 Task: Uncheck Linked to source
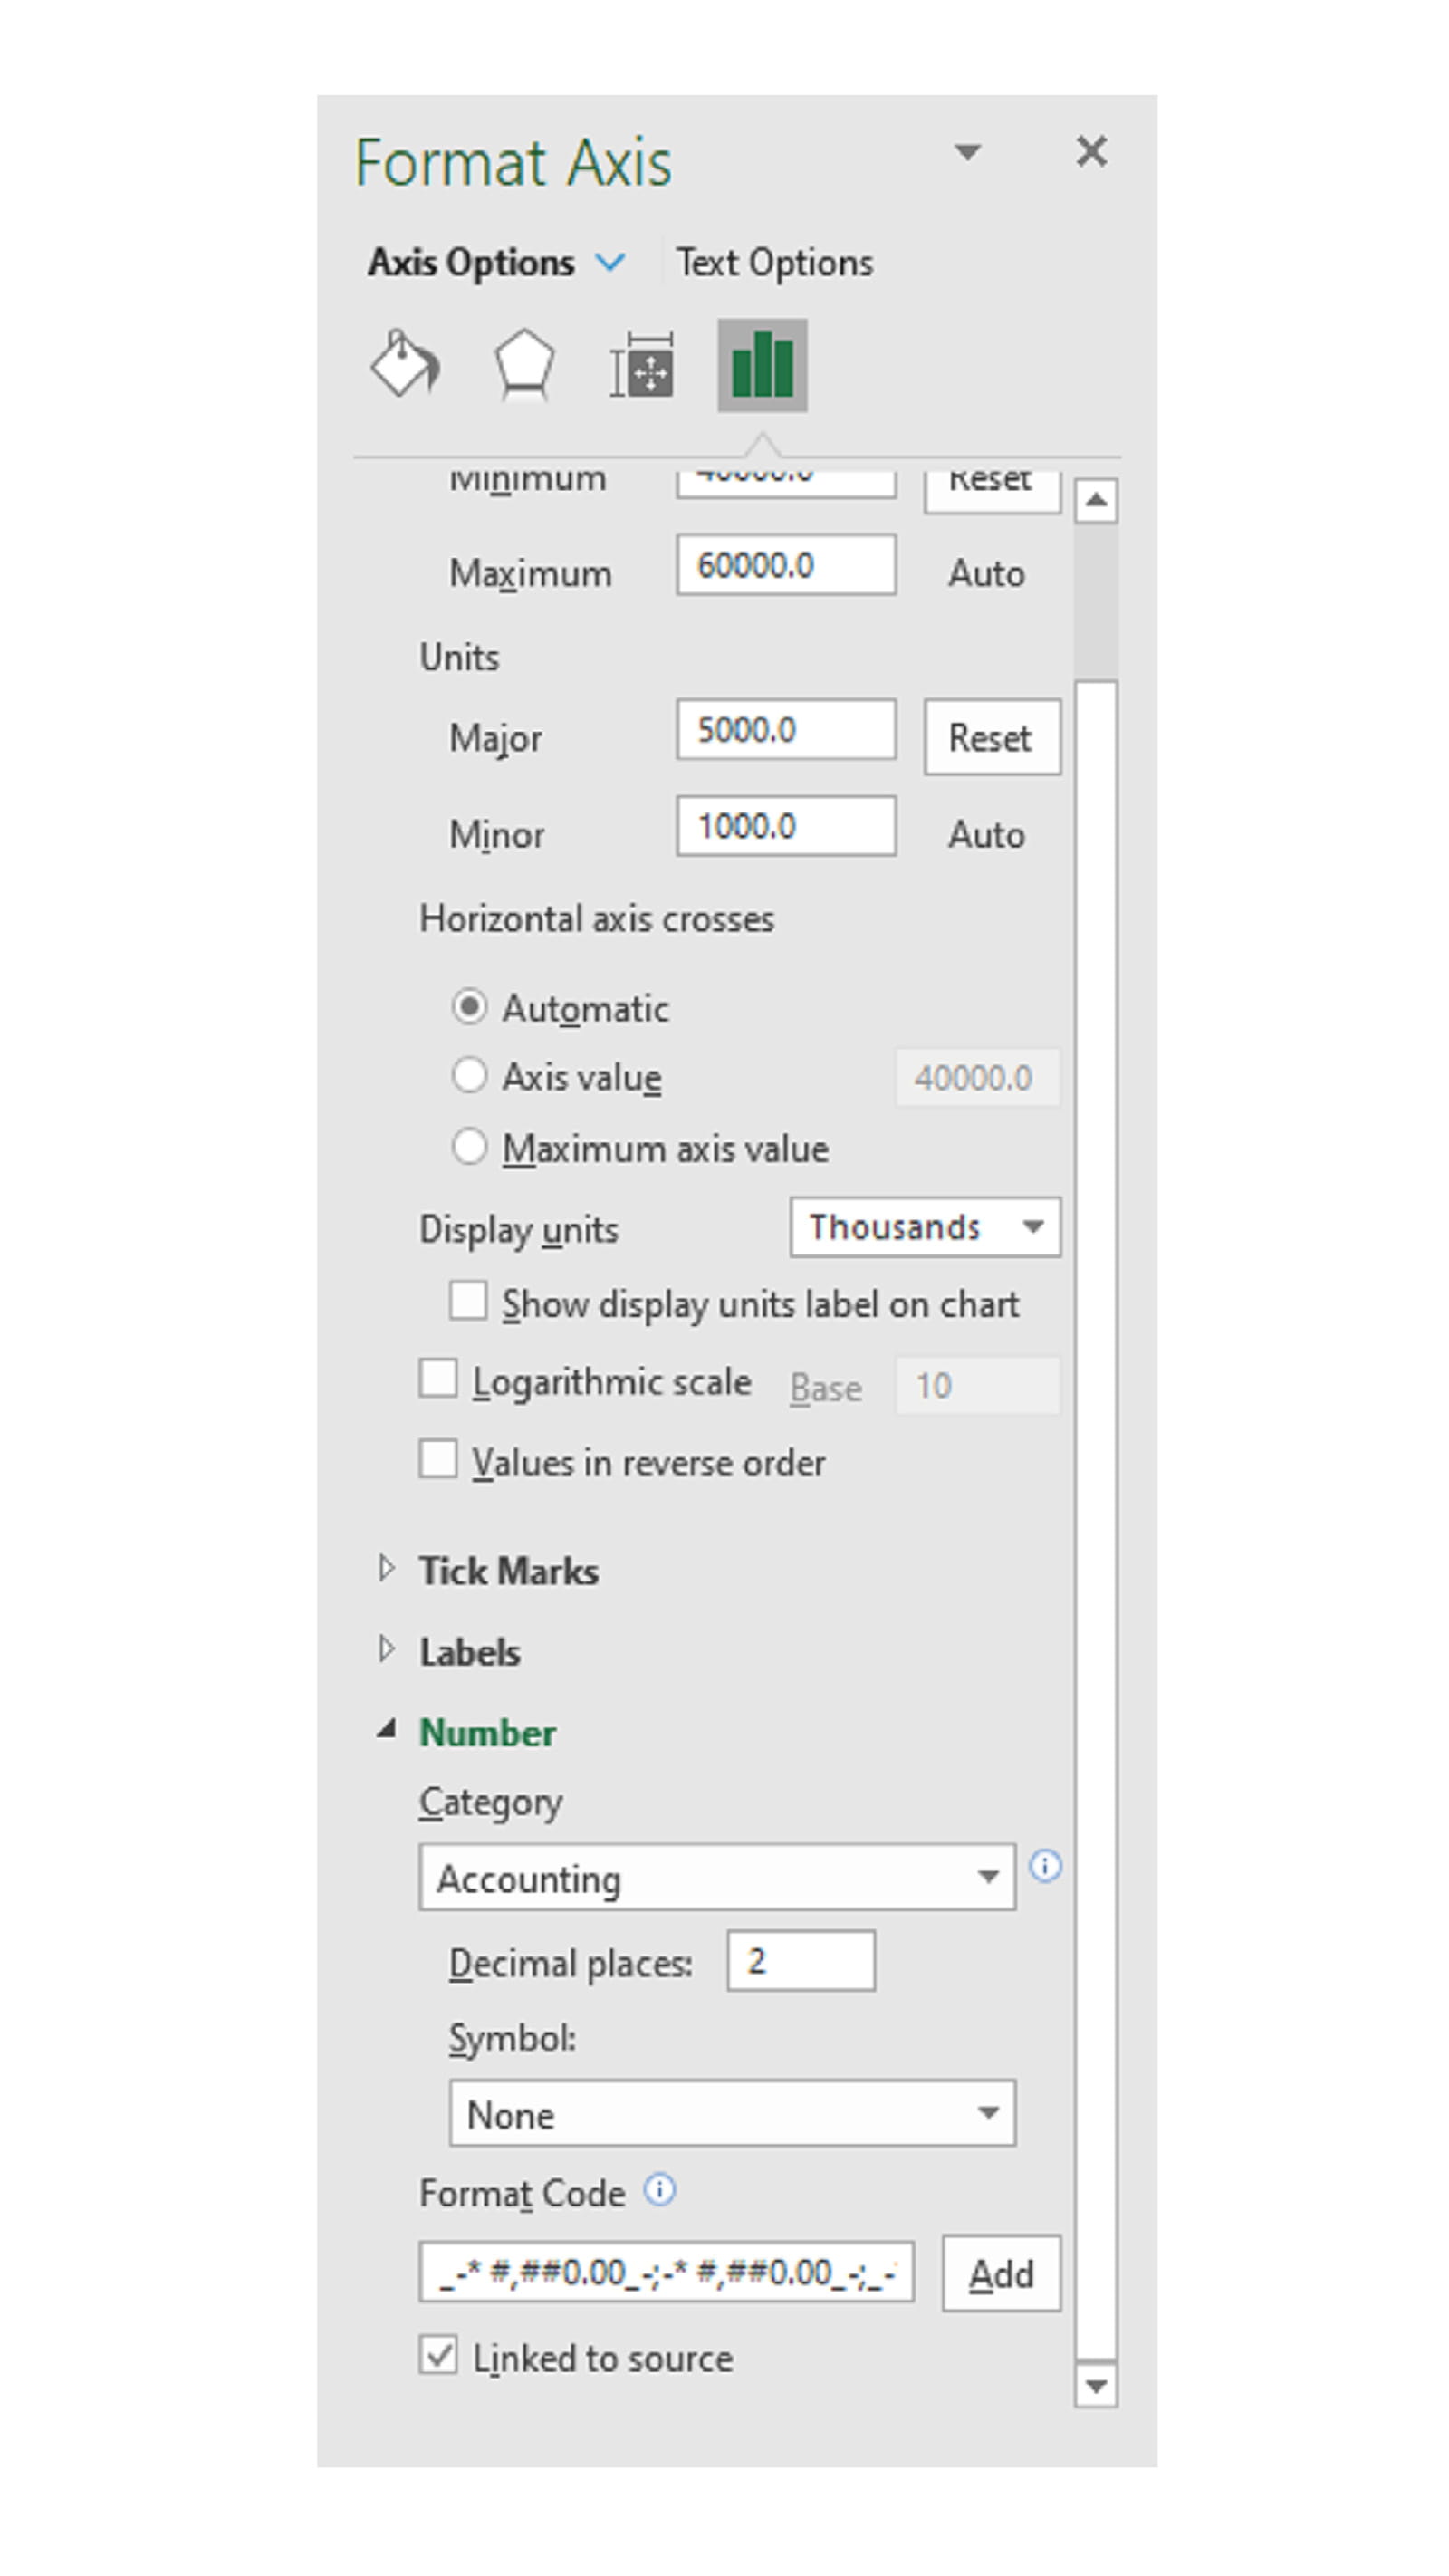click(438, 2356)
